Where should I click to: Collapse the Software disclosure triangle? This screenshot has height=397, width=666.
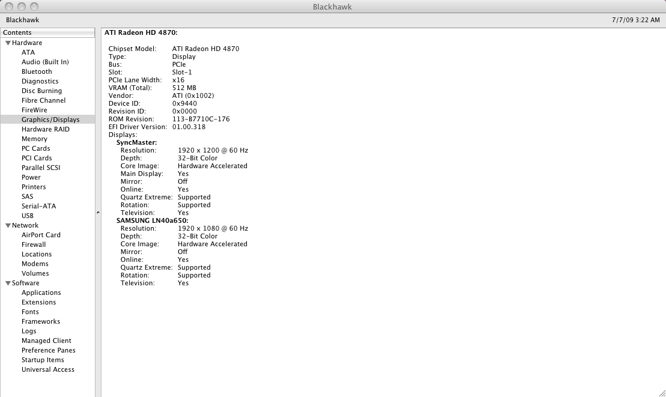8,283
